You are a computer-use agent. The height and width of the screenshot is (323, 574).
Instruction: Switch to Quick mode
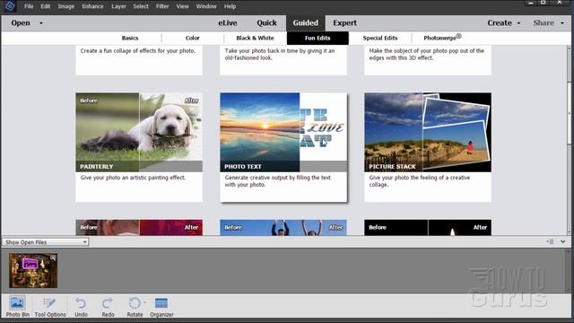(x=266, y=22)
